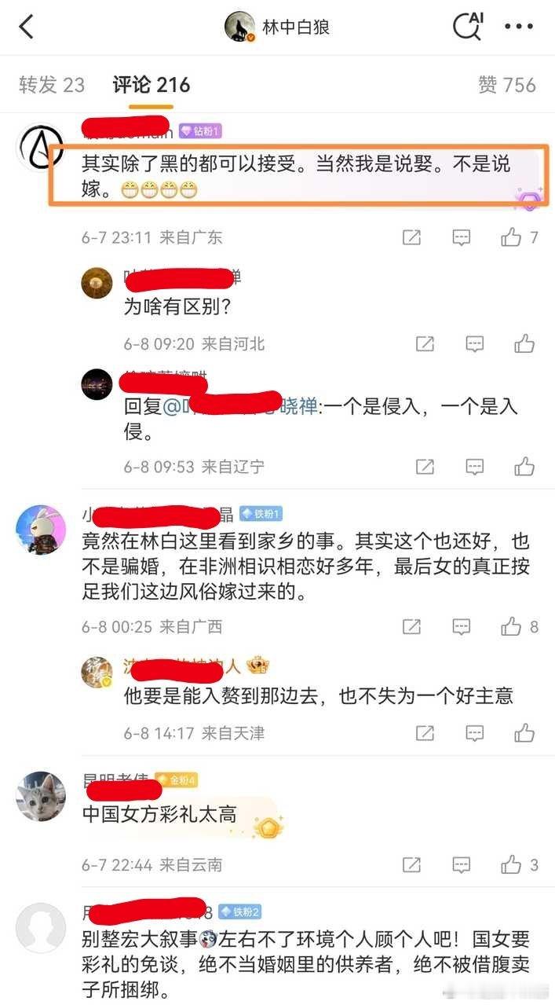This screenshot has height=1005, width=555.
Task: Open the three-dot more options menu
Action: tap(519, 27)
